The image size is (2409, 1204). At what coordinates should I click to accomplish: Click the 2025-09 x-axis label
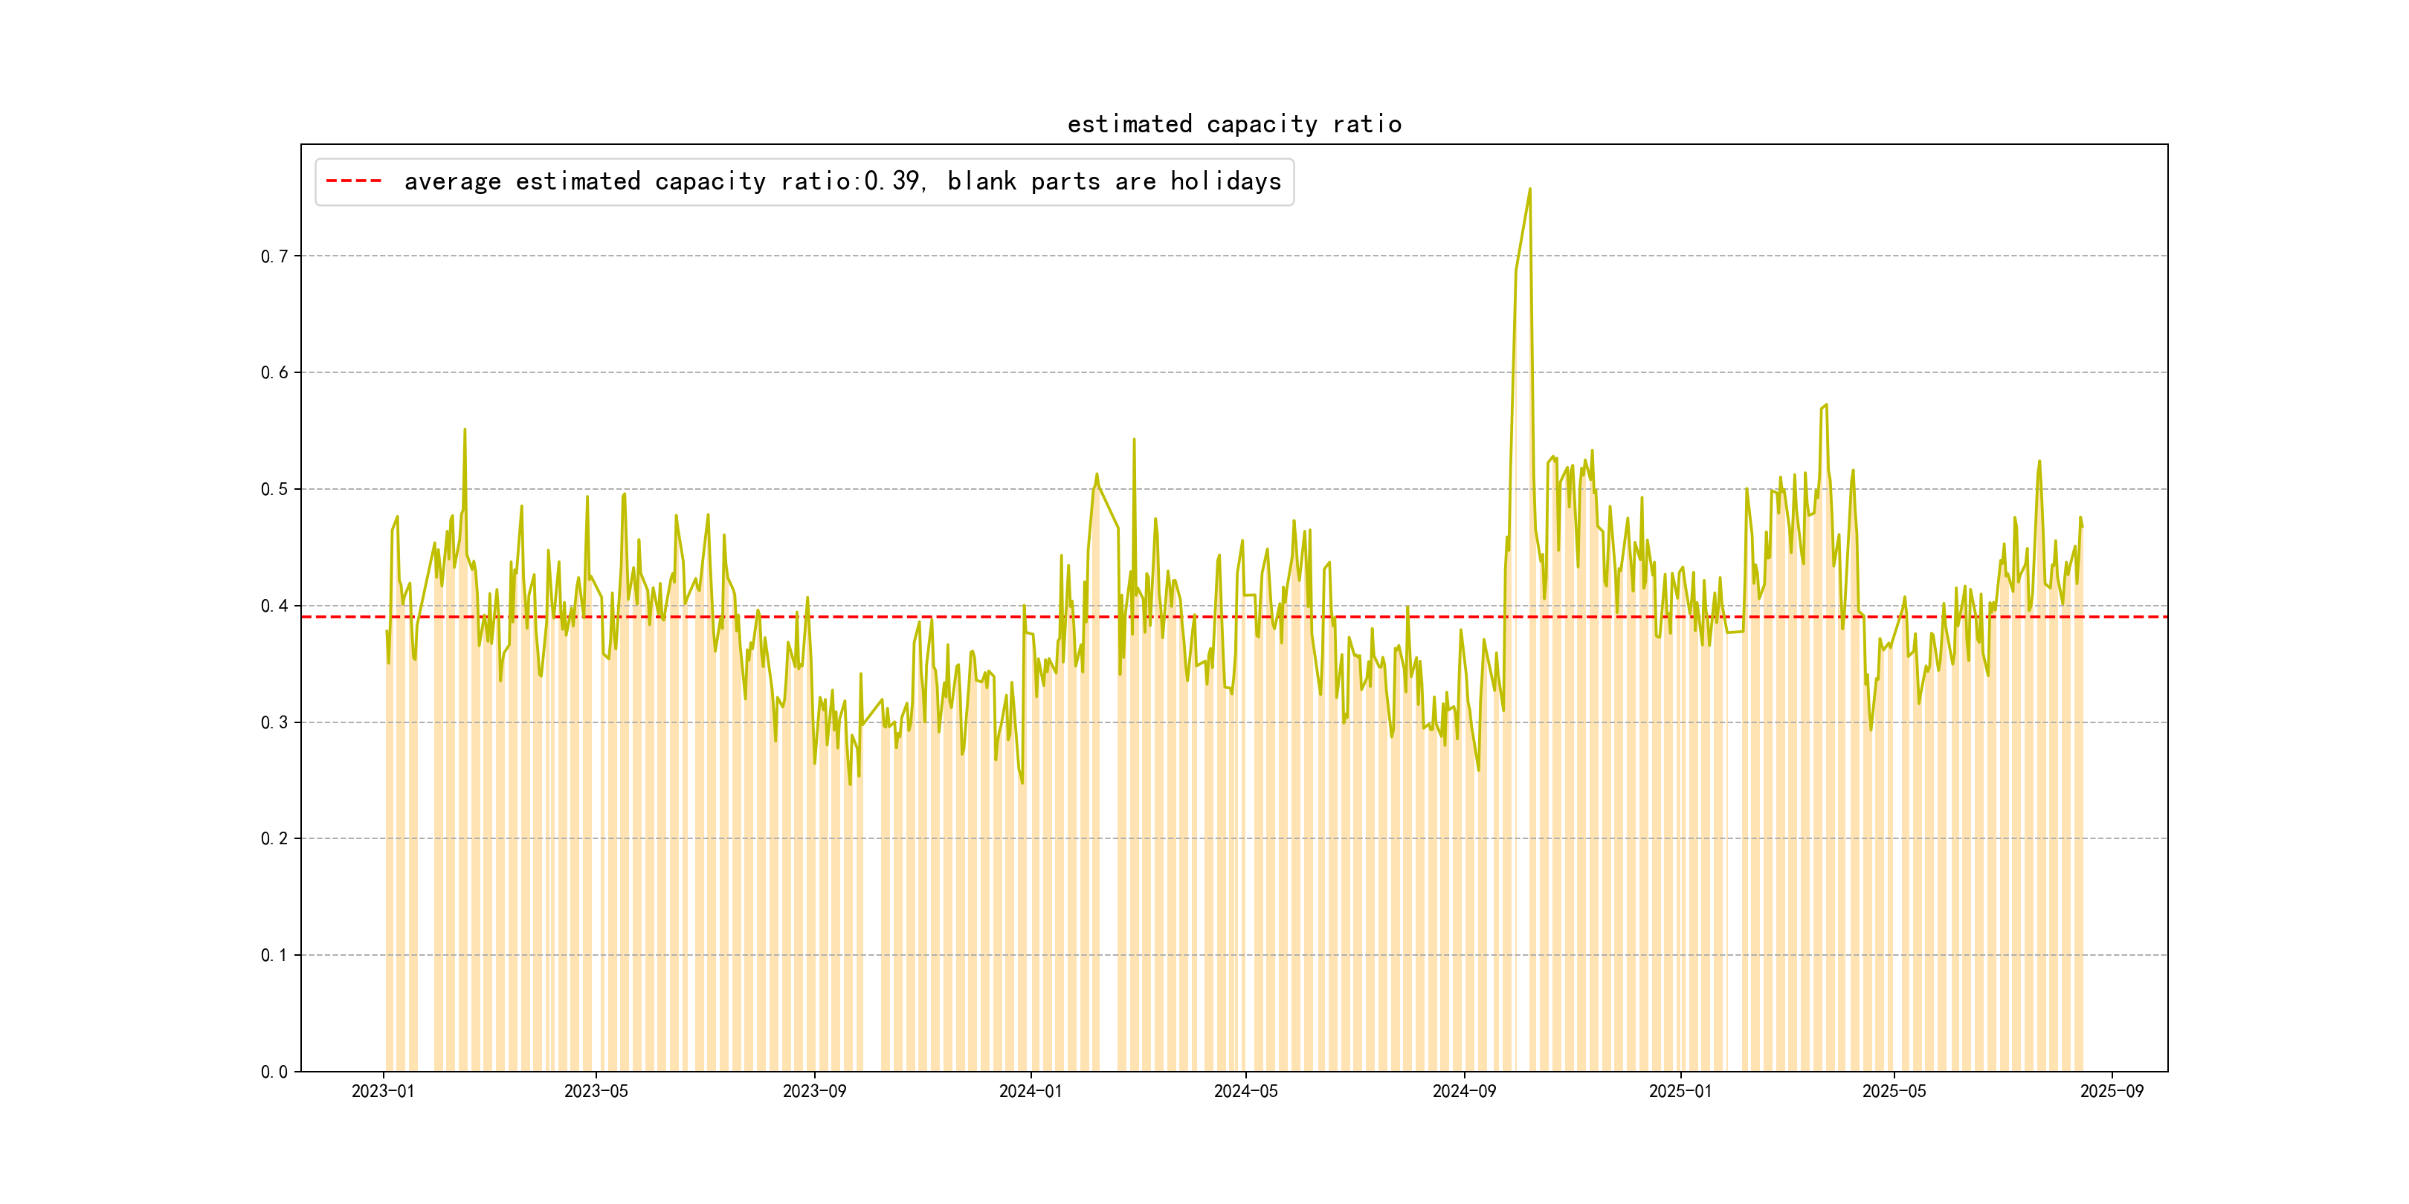pyautogui.click(x=2112, y=1092)
